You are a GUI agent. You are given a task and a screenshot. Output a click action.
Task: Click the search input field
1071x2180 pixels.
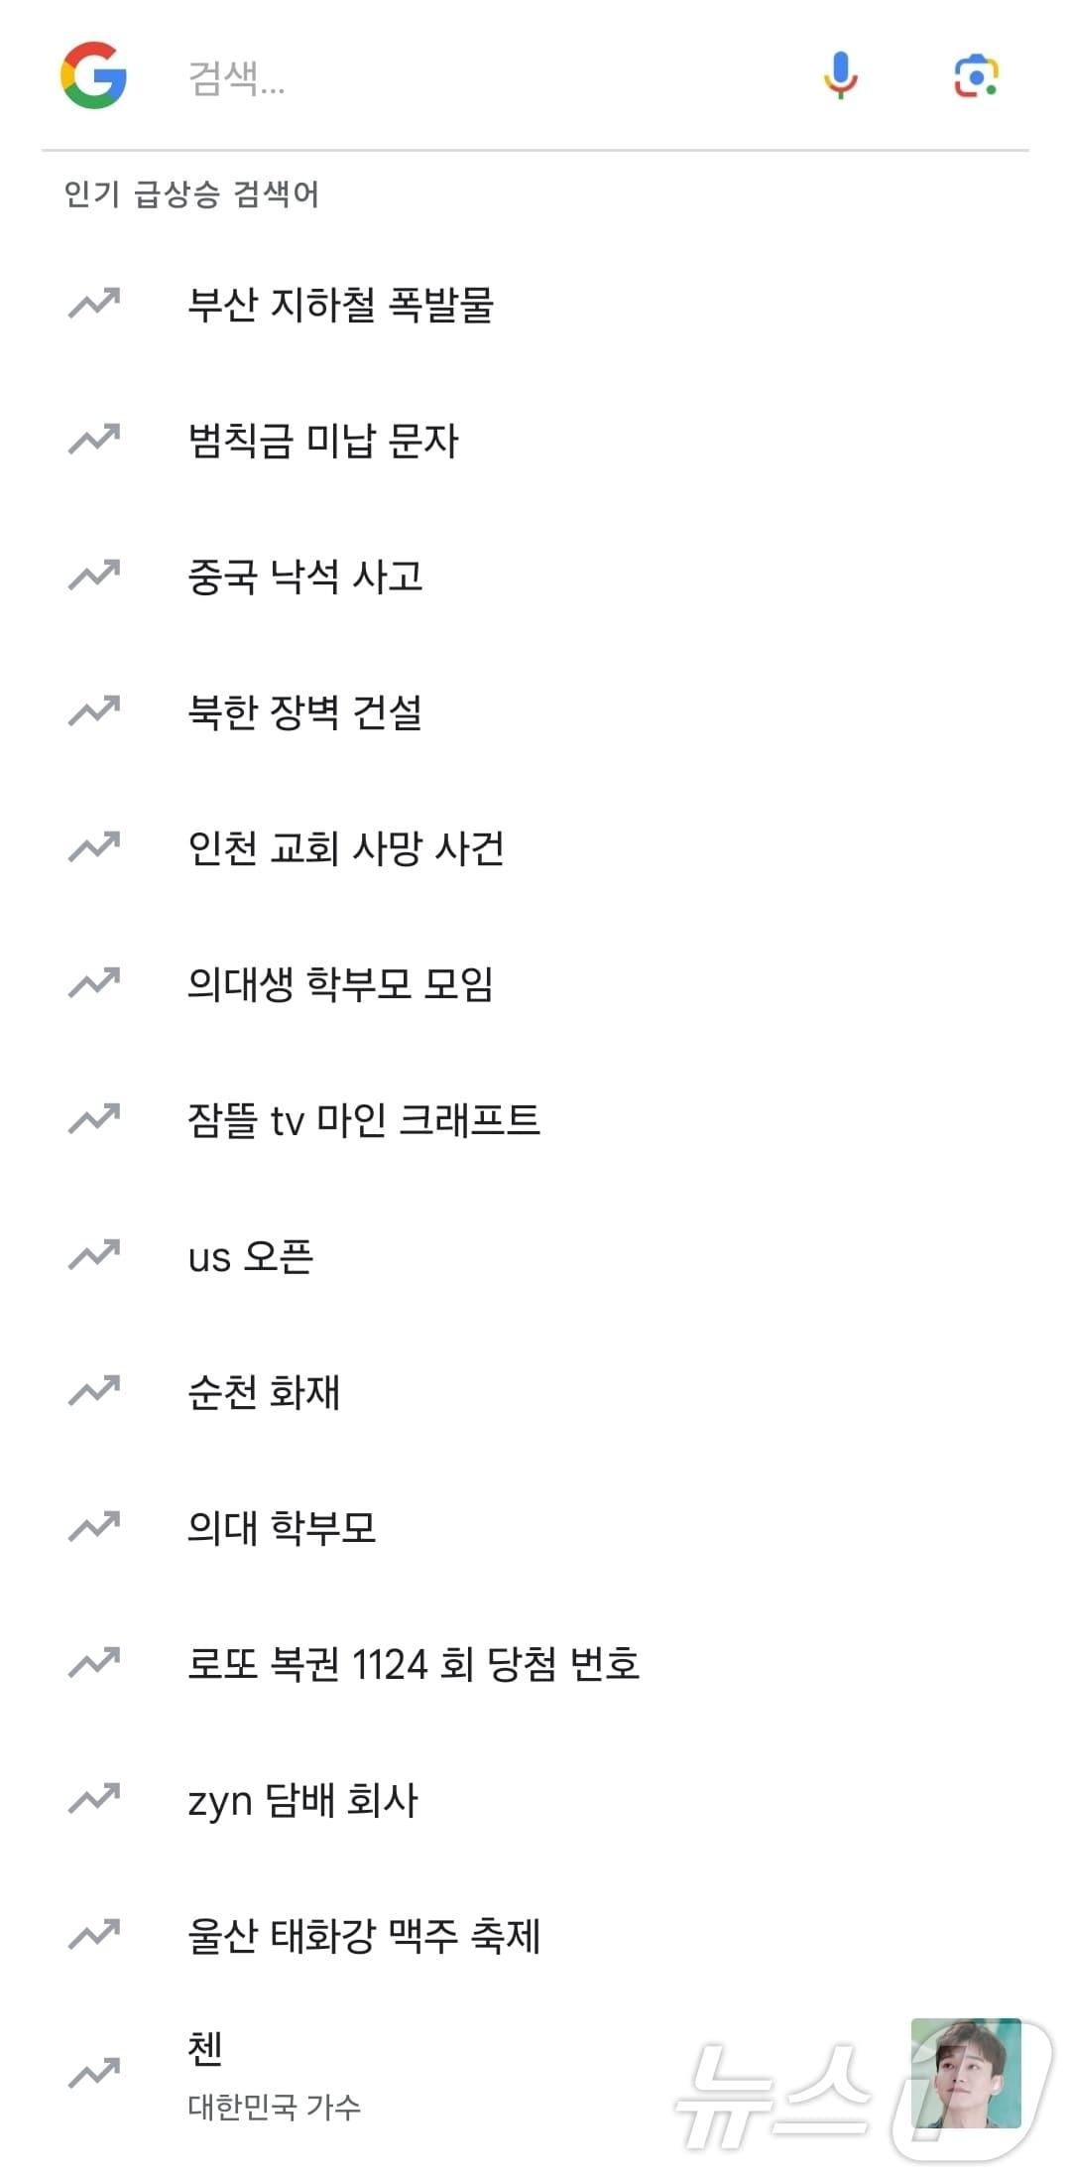(476, 77)
